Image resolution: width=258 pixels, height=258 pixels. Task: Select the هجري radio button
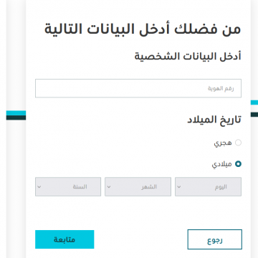[238, 143]
